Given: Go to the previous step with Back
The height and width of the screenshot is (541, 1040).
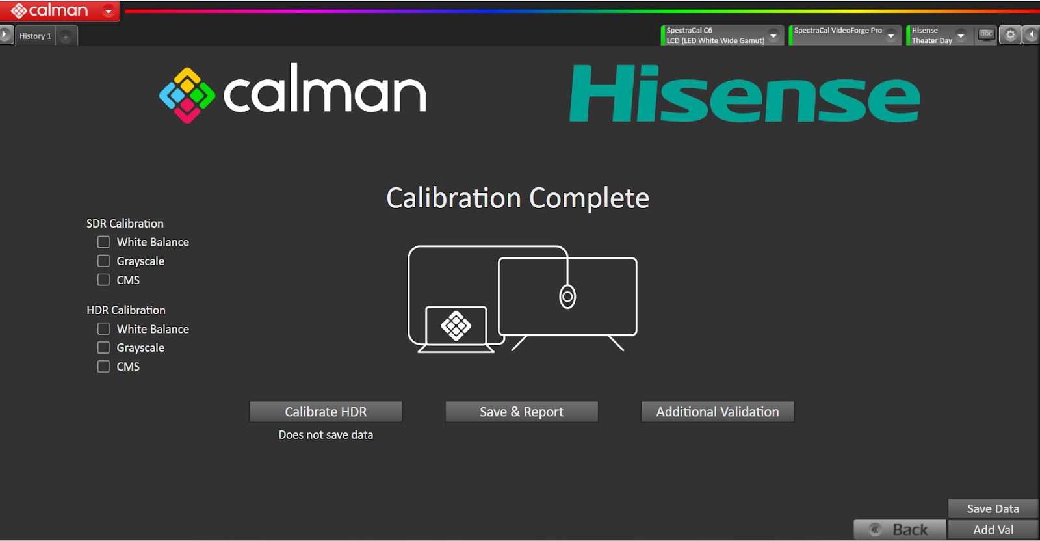Looking at the screenshot, I should tap(900, 530).
